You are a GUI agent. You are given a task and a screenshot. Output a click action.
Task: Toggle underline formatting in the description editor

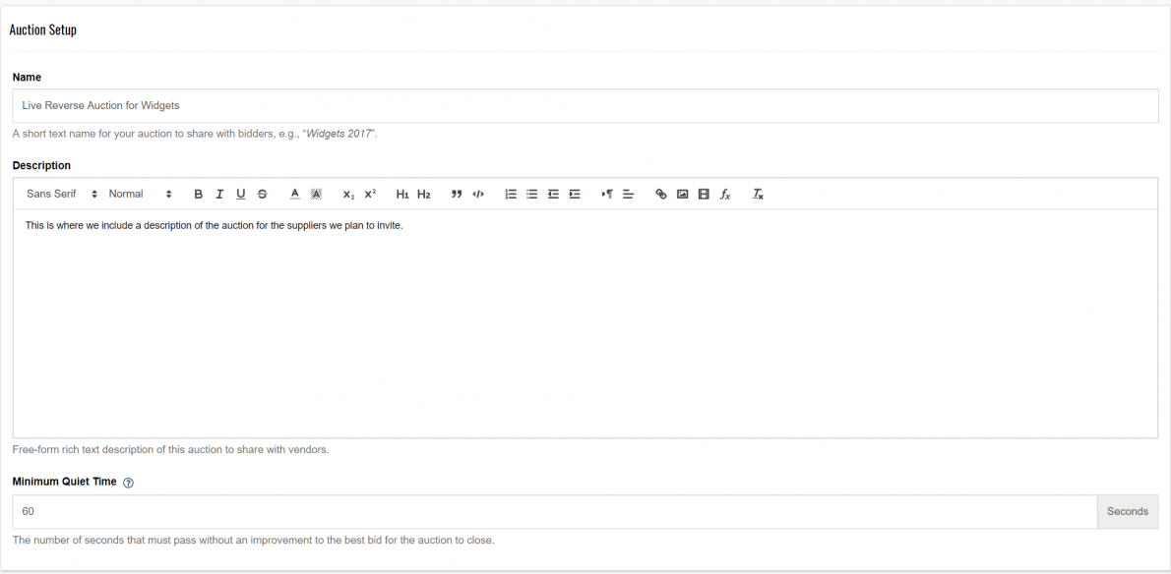pyautogui.click(x=241, y=195)
